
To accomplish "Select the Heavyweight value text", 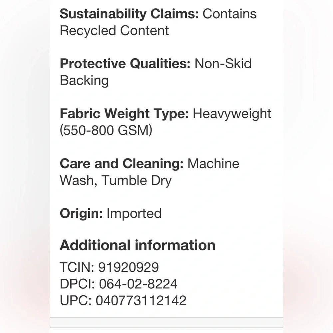I will (x=232, y=114).
